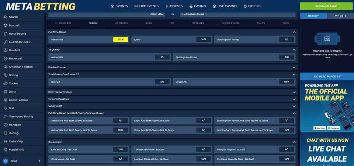Select Draw at 14/5 odds
The width and height of the screenshot is (354, 166).
coord(204,39)
